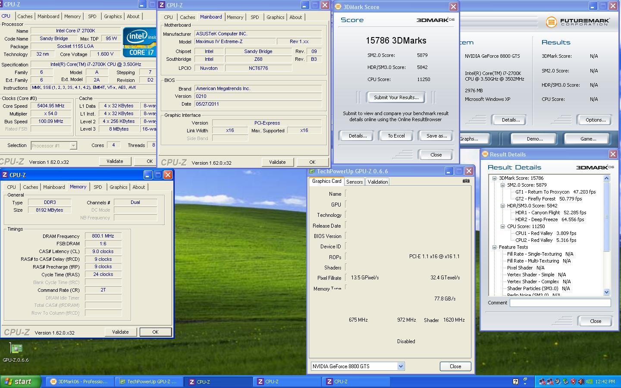This screenshot has height=388, width=621.
Task: Click the GPU-Z screenshot camera icon
Action: pos(466,181)
